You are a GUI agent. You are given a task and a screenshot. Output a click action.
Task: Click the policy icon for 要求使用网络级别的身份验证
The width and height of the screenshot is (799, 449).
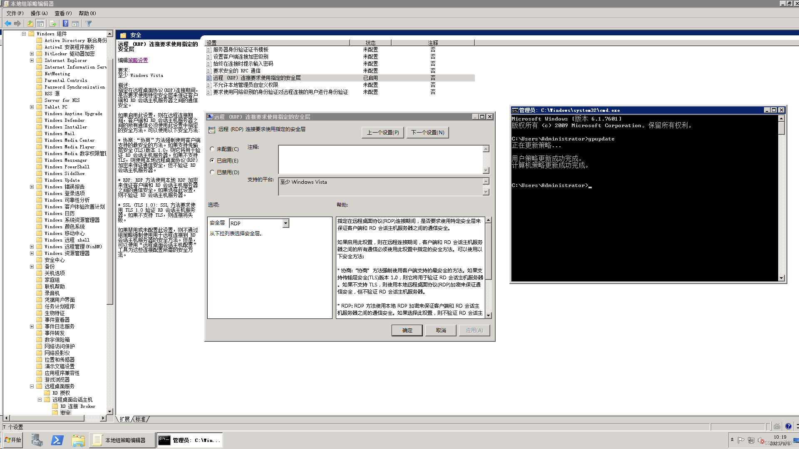pyautogui.click(x=209, y=92)
